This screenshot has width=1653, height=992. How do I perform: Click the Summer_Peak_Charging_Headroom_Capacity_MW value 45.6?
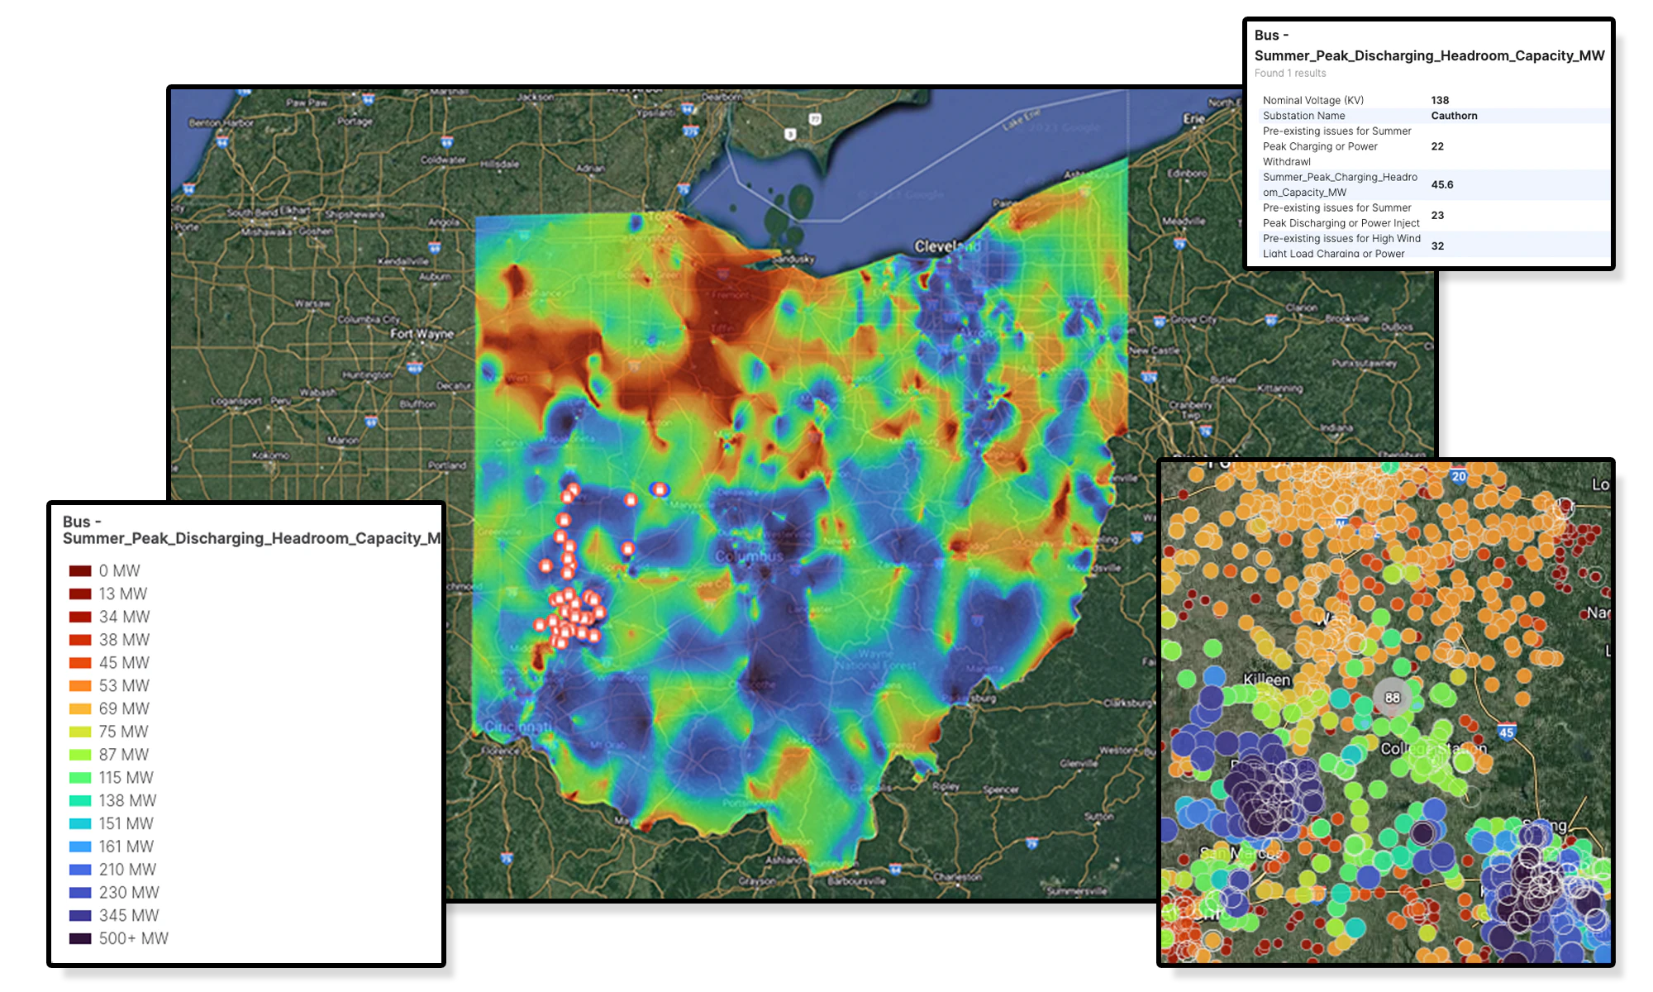click(x=1441, y=185)
